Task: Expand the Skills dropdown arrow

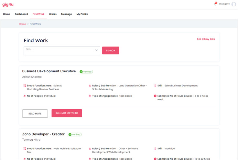Action: click(97, 50)
